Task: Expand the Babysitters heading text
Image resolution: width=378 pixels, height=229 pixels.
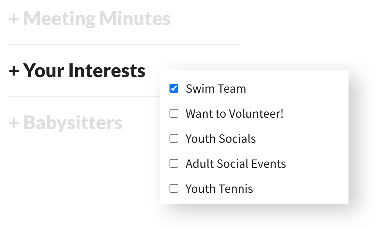Action: (x=73, y=122)
